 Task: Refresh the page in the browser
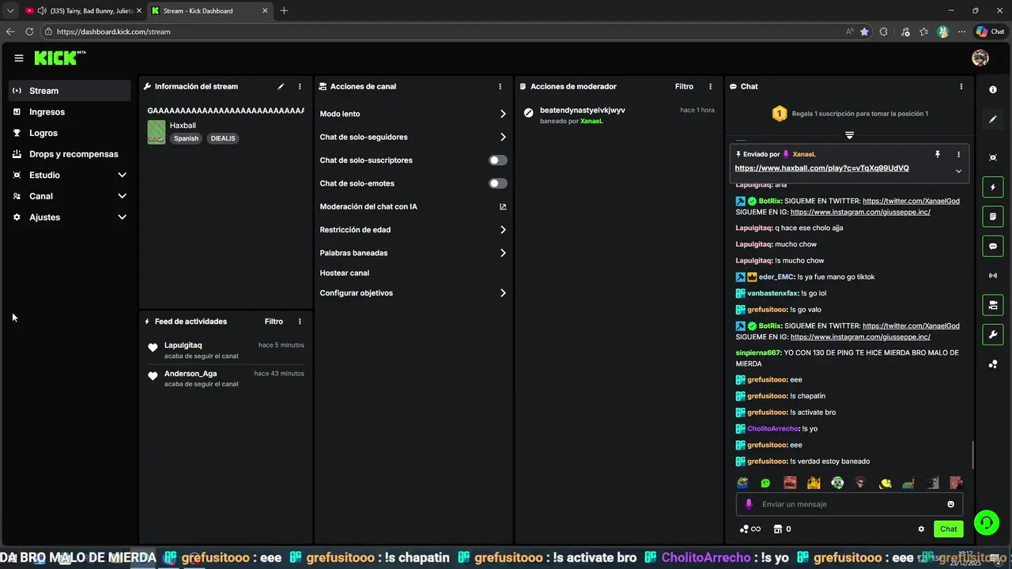point(29,32)
